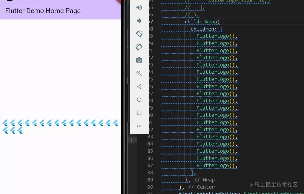The width and height of the screenshot is (304, 194).
Task: Open emulator extended controls three-dots icon
Action: click(139, 126)
